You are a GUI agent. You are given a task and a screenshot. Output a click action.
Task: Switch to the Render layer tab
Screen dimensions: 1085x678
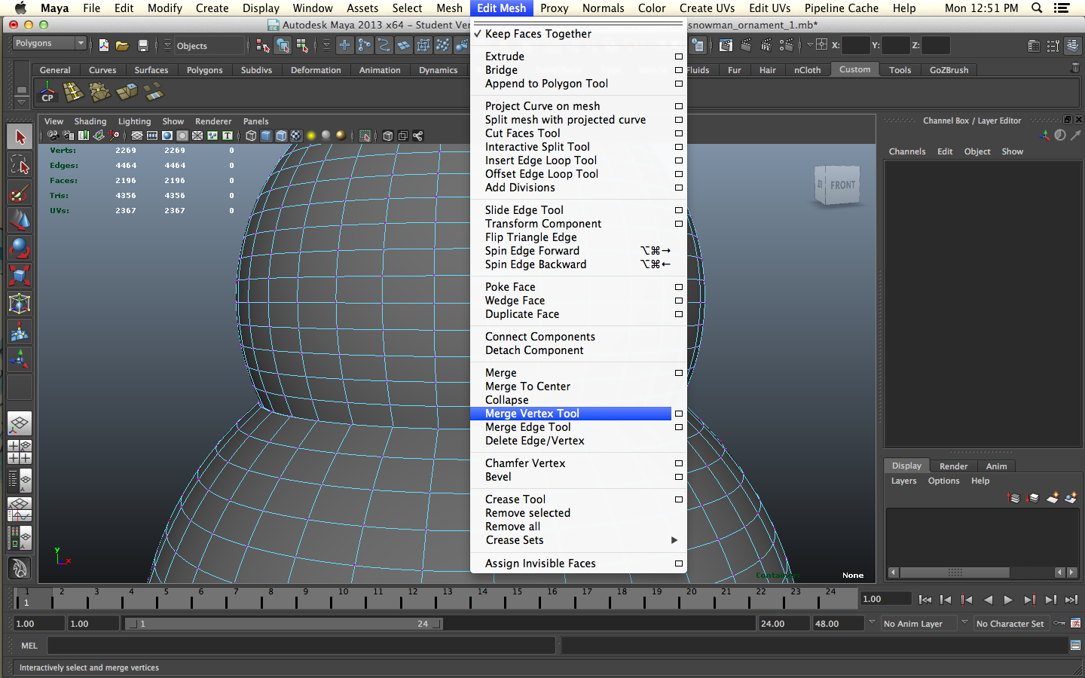click(953, 466)
